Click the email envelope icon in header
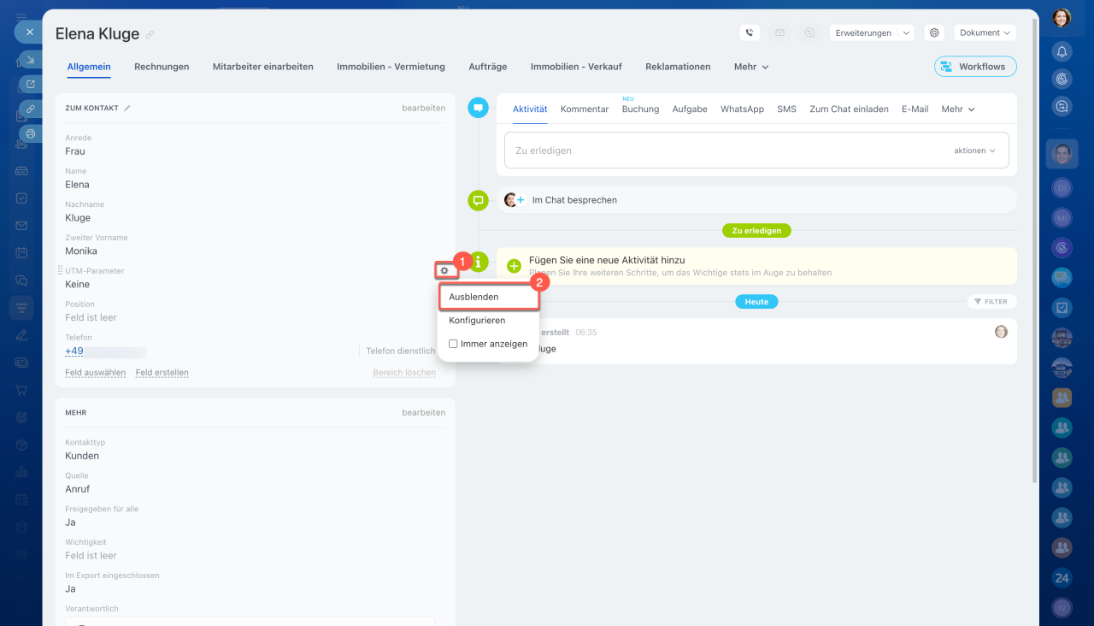Screen dimensions: 1094x626 779,32
